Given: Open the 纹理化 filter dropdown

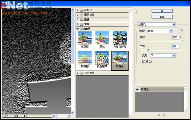Looking at the screenshot, I should tap(157, 25).
